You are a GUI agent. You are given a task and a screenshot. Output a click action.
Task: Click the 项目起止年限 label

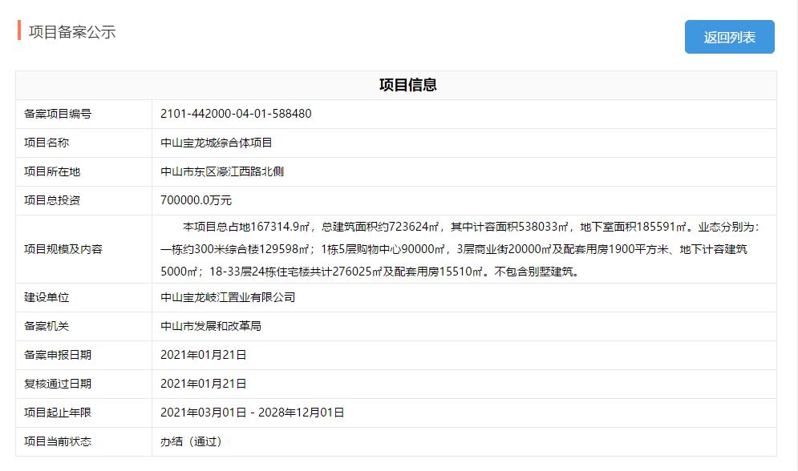pyautogui.click(x=58, y=413)
